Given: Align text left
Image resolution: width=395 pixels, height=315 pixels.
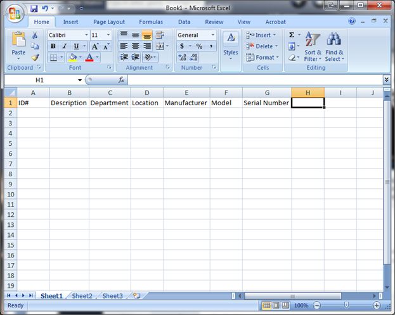Looking at the screenshot, I should (124, 46).
